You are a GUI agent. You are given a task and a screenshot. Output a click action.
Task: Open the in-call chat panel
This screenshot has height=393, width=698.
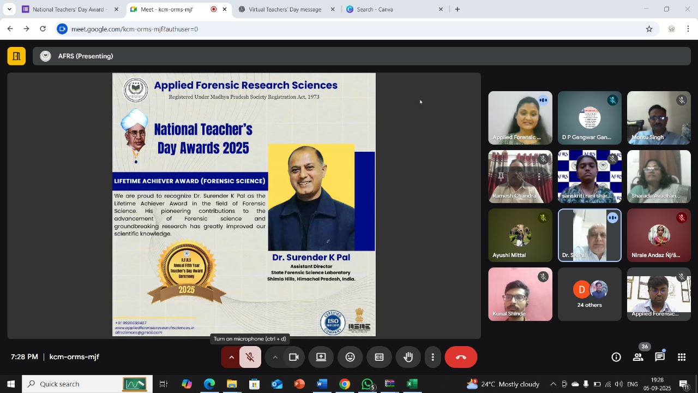[x=660, y=358]
